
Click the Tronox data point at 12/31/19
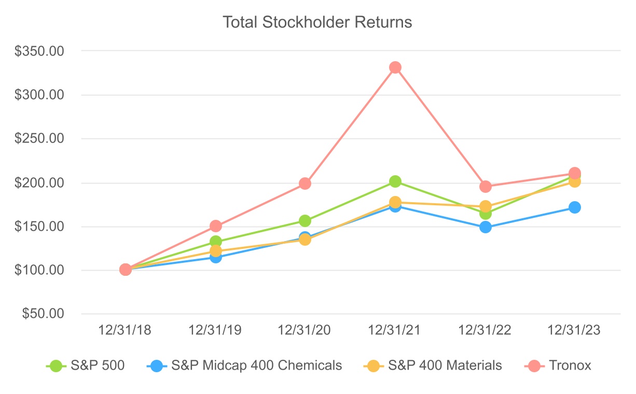[x=216, y=226]
